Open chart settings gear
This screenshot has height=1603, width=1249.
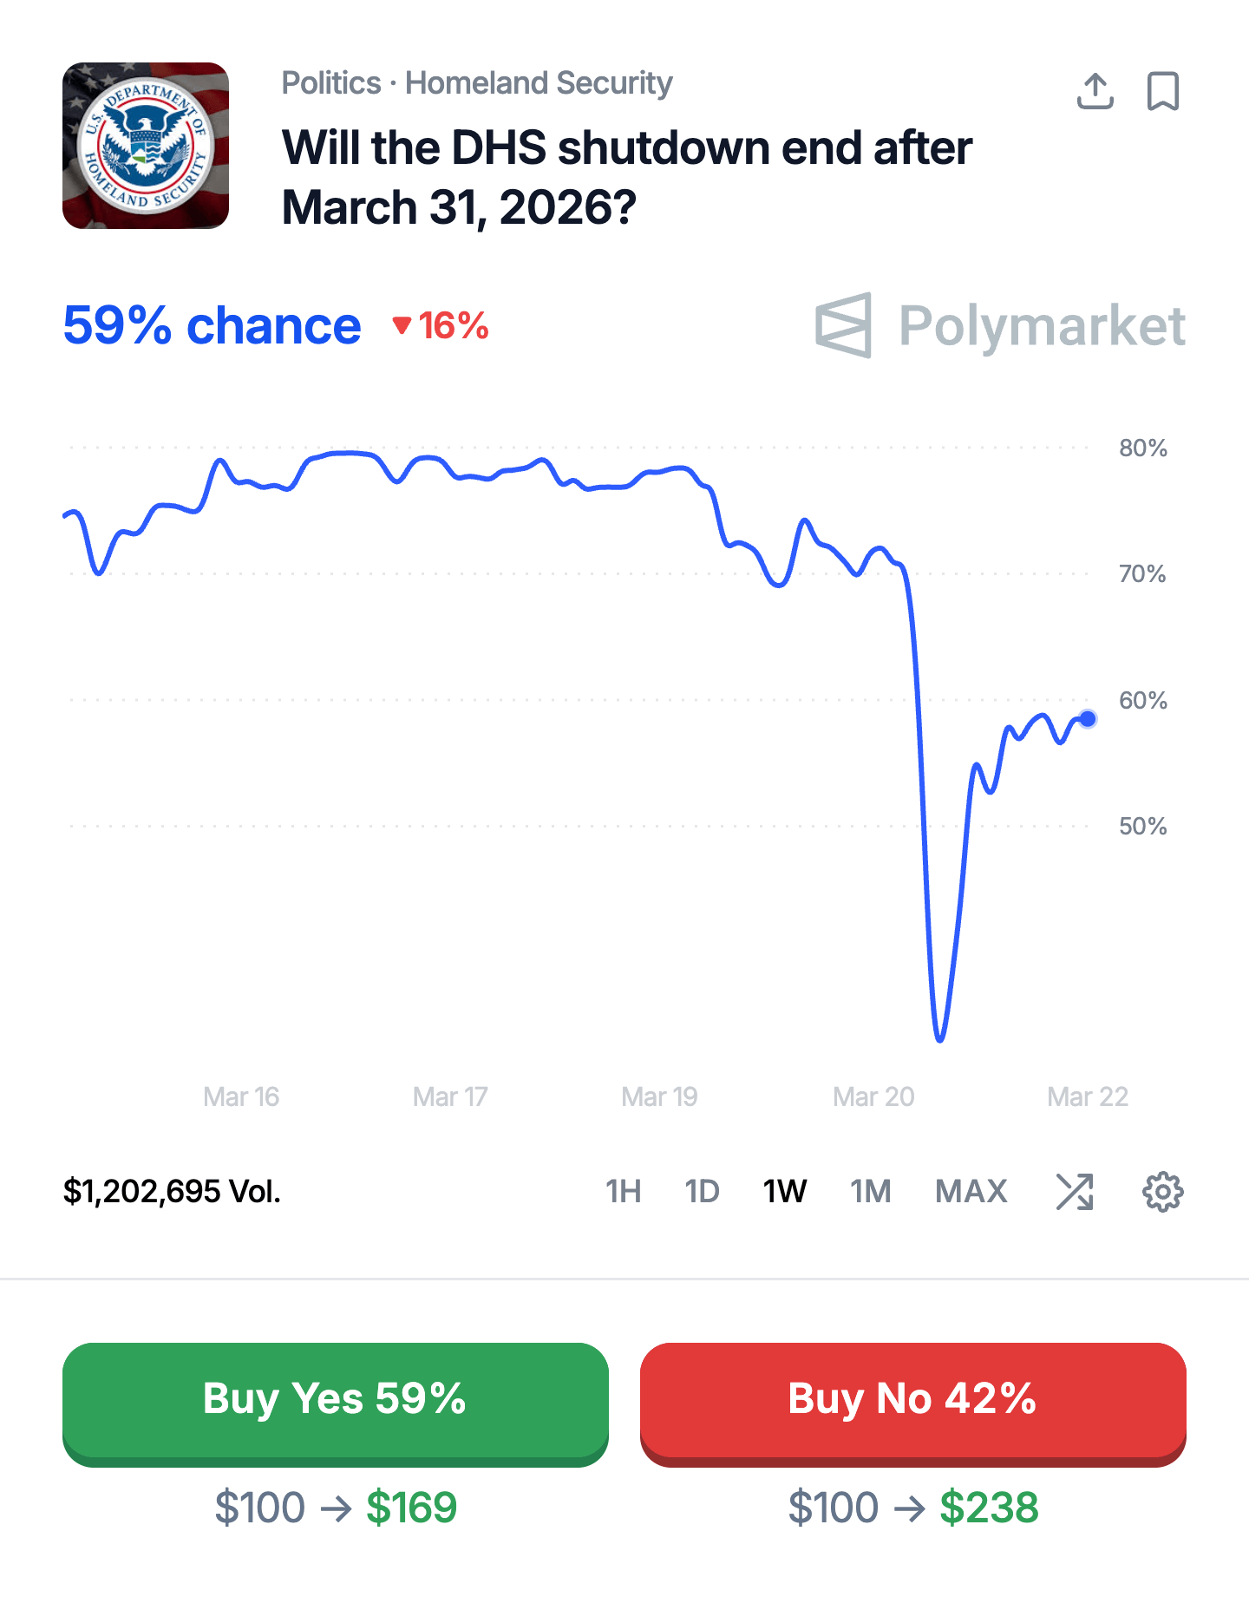click(1162, 1192)
